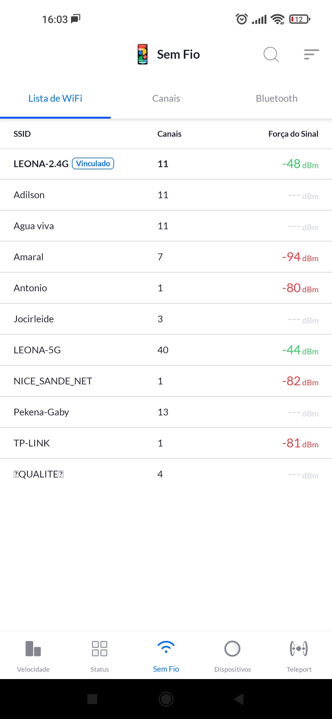The width and height of the screenshot is (332, 719).
Task: Switch to the Bluetooth tab
Action: pos(277,99)
